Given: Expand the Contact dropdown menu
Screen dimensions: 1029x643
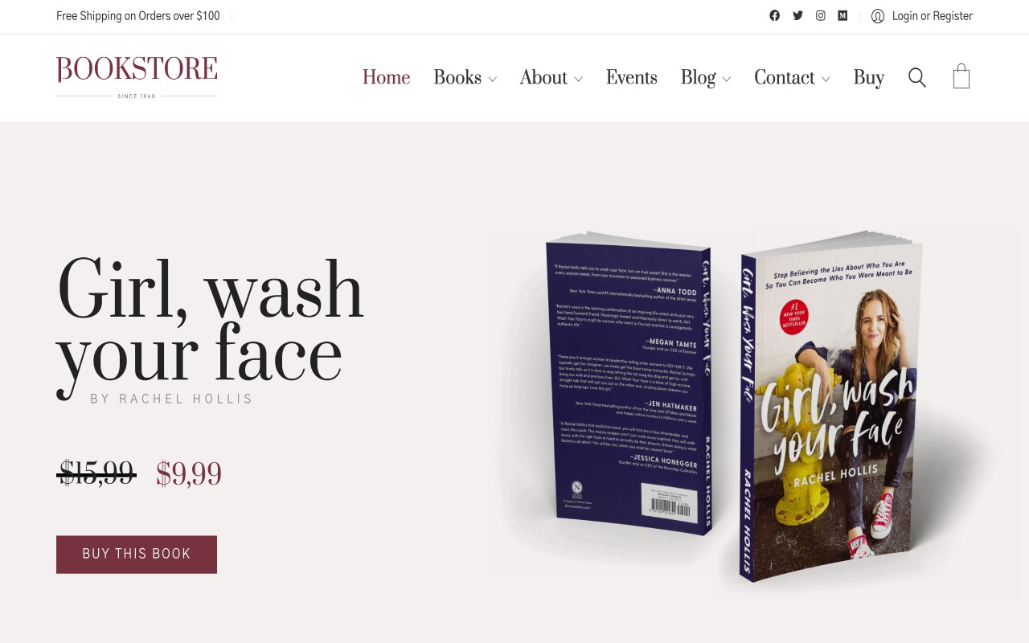Looking at the screenshot, I should point(792,77).
